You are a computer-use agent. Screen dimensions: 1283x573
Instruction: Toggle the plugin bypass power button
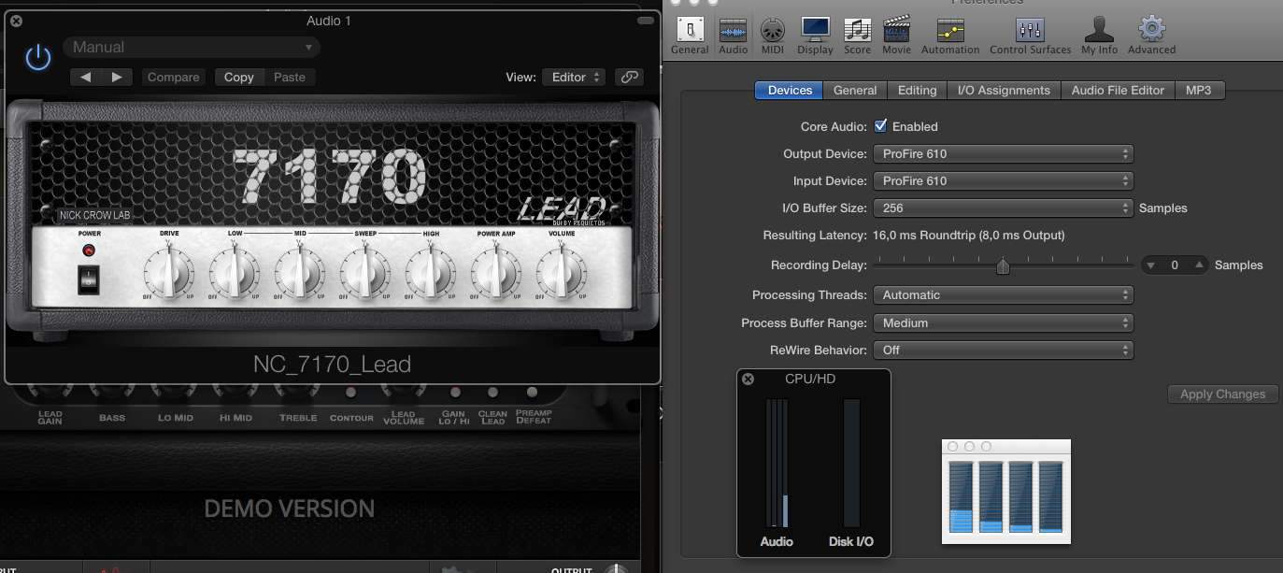tap(38, 58)
